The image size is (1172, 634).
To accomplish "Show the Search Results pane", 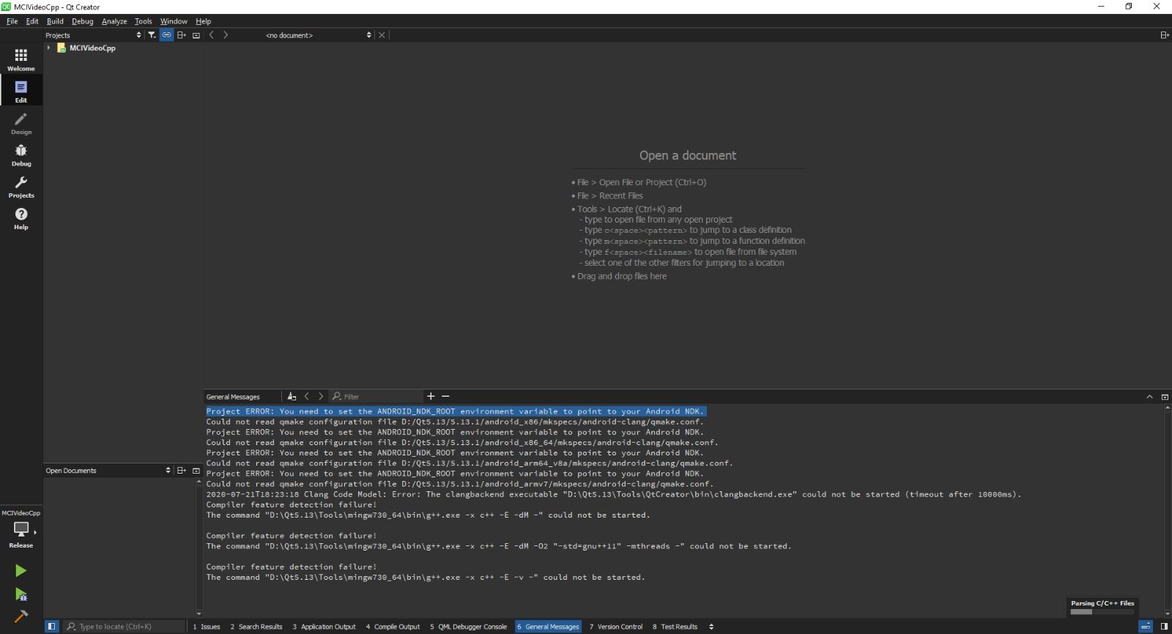I will point(256,627).
